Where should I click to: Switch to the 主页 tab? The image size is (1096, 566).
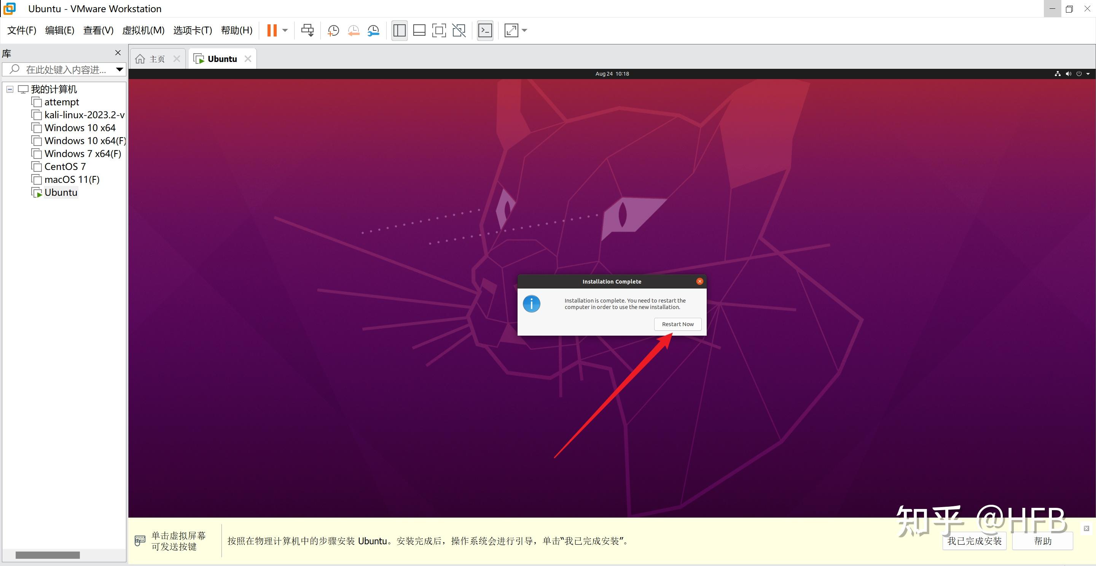pyautogui.click(x=157, y=58)
